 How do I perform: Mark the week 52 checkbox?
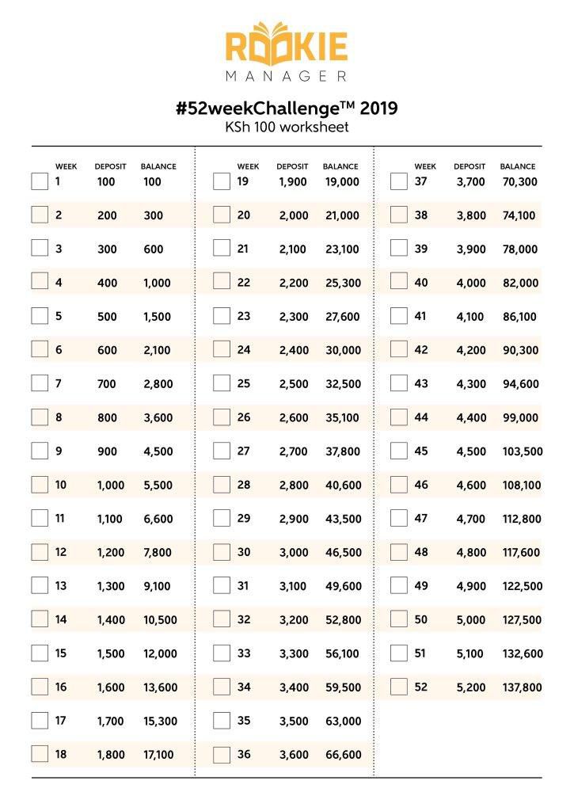pyautogui.click(x=399, y=687)
